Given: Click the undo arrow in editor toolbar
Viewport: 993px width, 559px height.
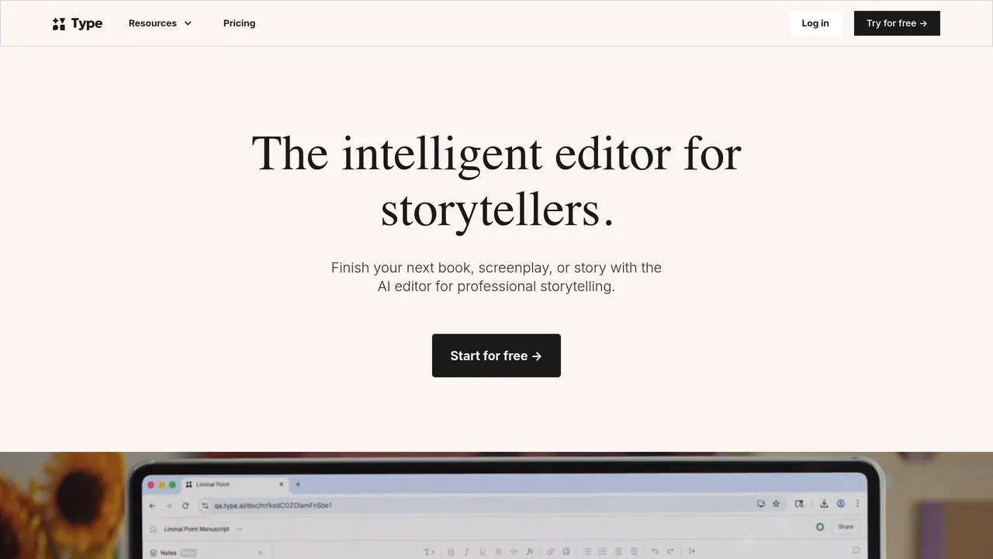Looking at the screenshot, I should 655,551.
